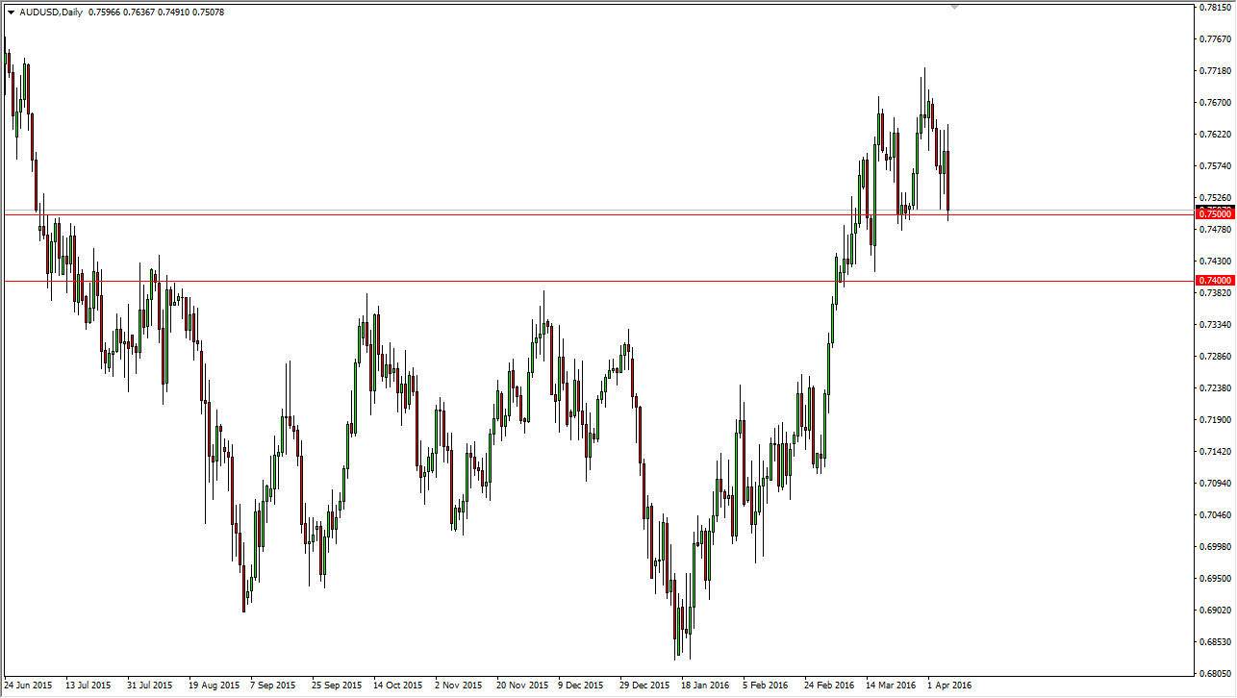Select the red 0.74000 price tag

1214,279
